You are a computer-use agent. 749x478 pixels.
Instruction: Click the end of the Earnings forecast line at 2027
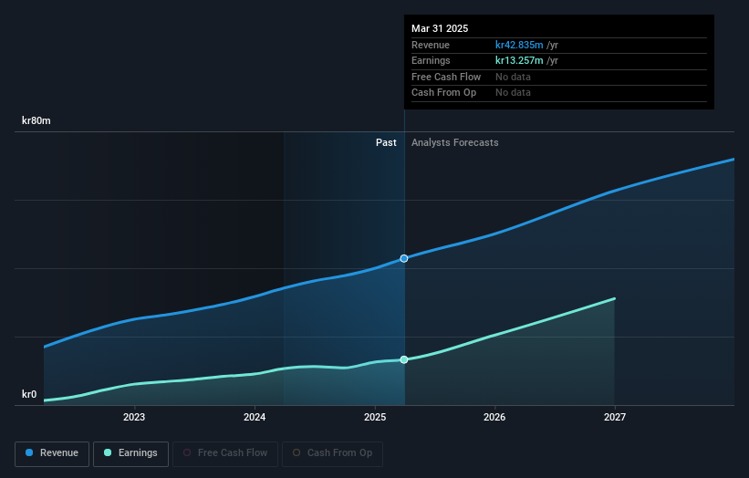click(x=614, y=299)
